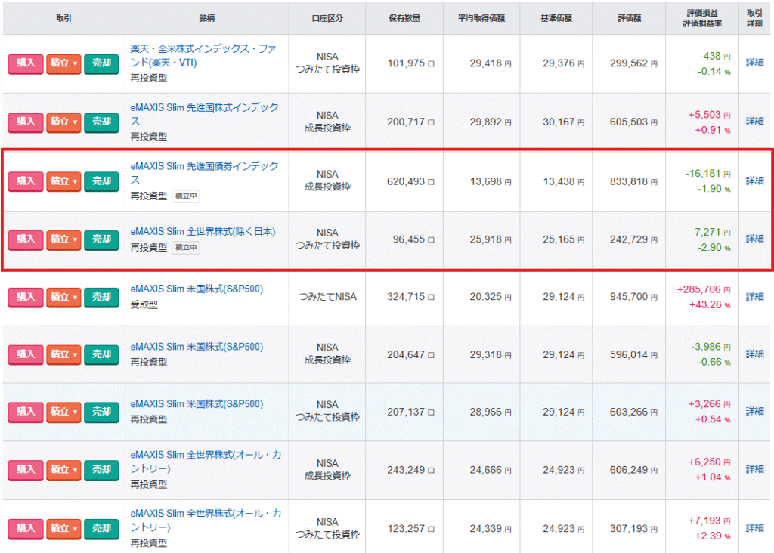
Task: Select the つみたてNISA account type cell
Action: [327, 297]
